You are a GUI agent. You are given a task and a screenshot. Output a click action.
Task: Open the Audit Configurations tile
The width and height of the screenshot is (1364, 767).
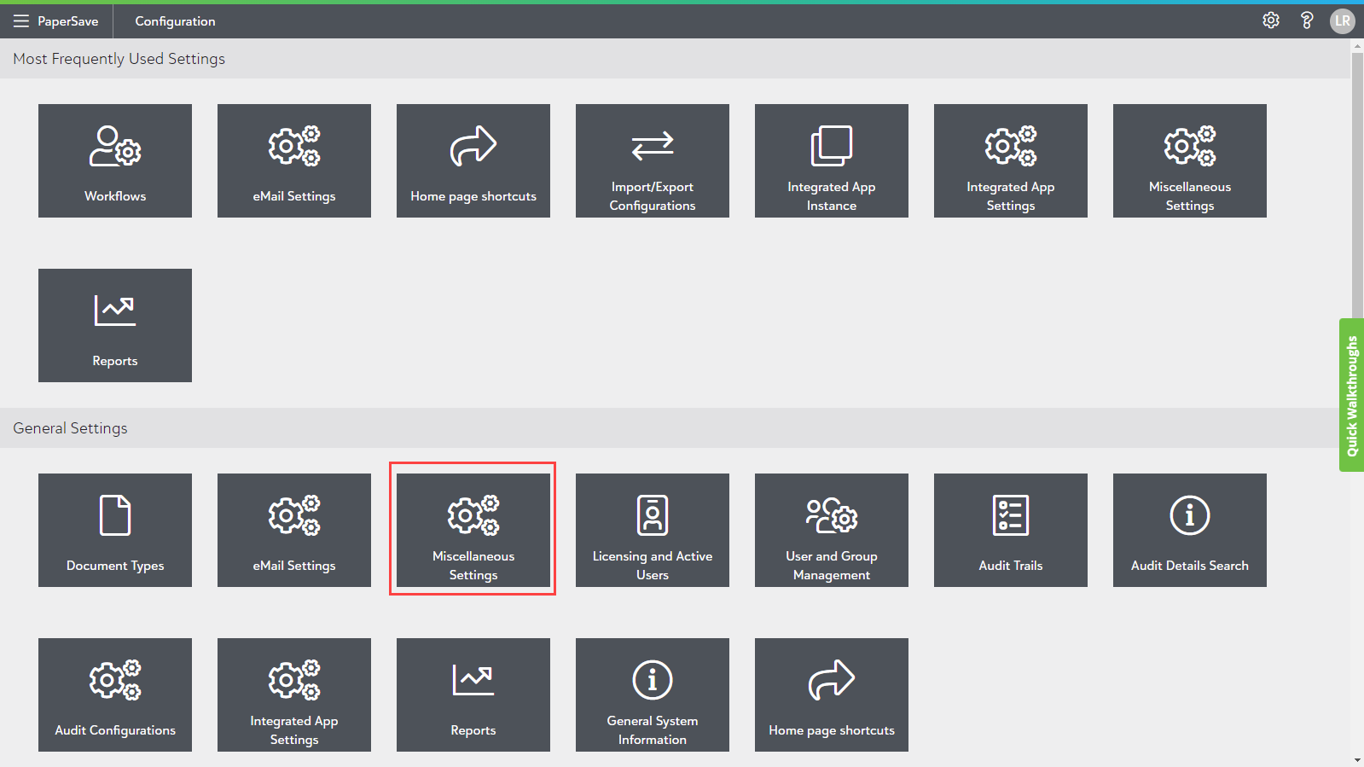(115, 694)
